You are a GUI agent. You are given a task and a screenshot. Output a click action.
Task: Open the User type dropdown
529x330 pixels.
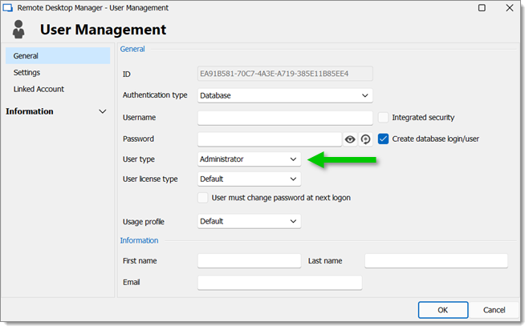pos(249,159)
